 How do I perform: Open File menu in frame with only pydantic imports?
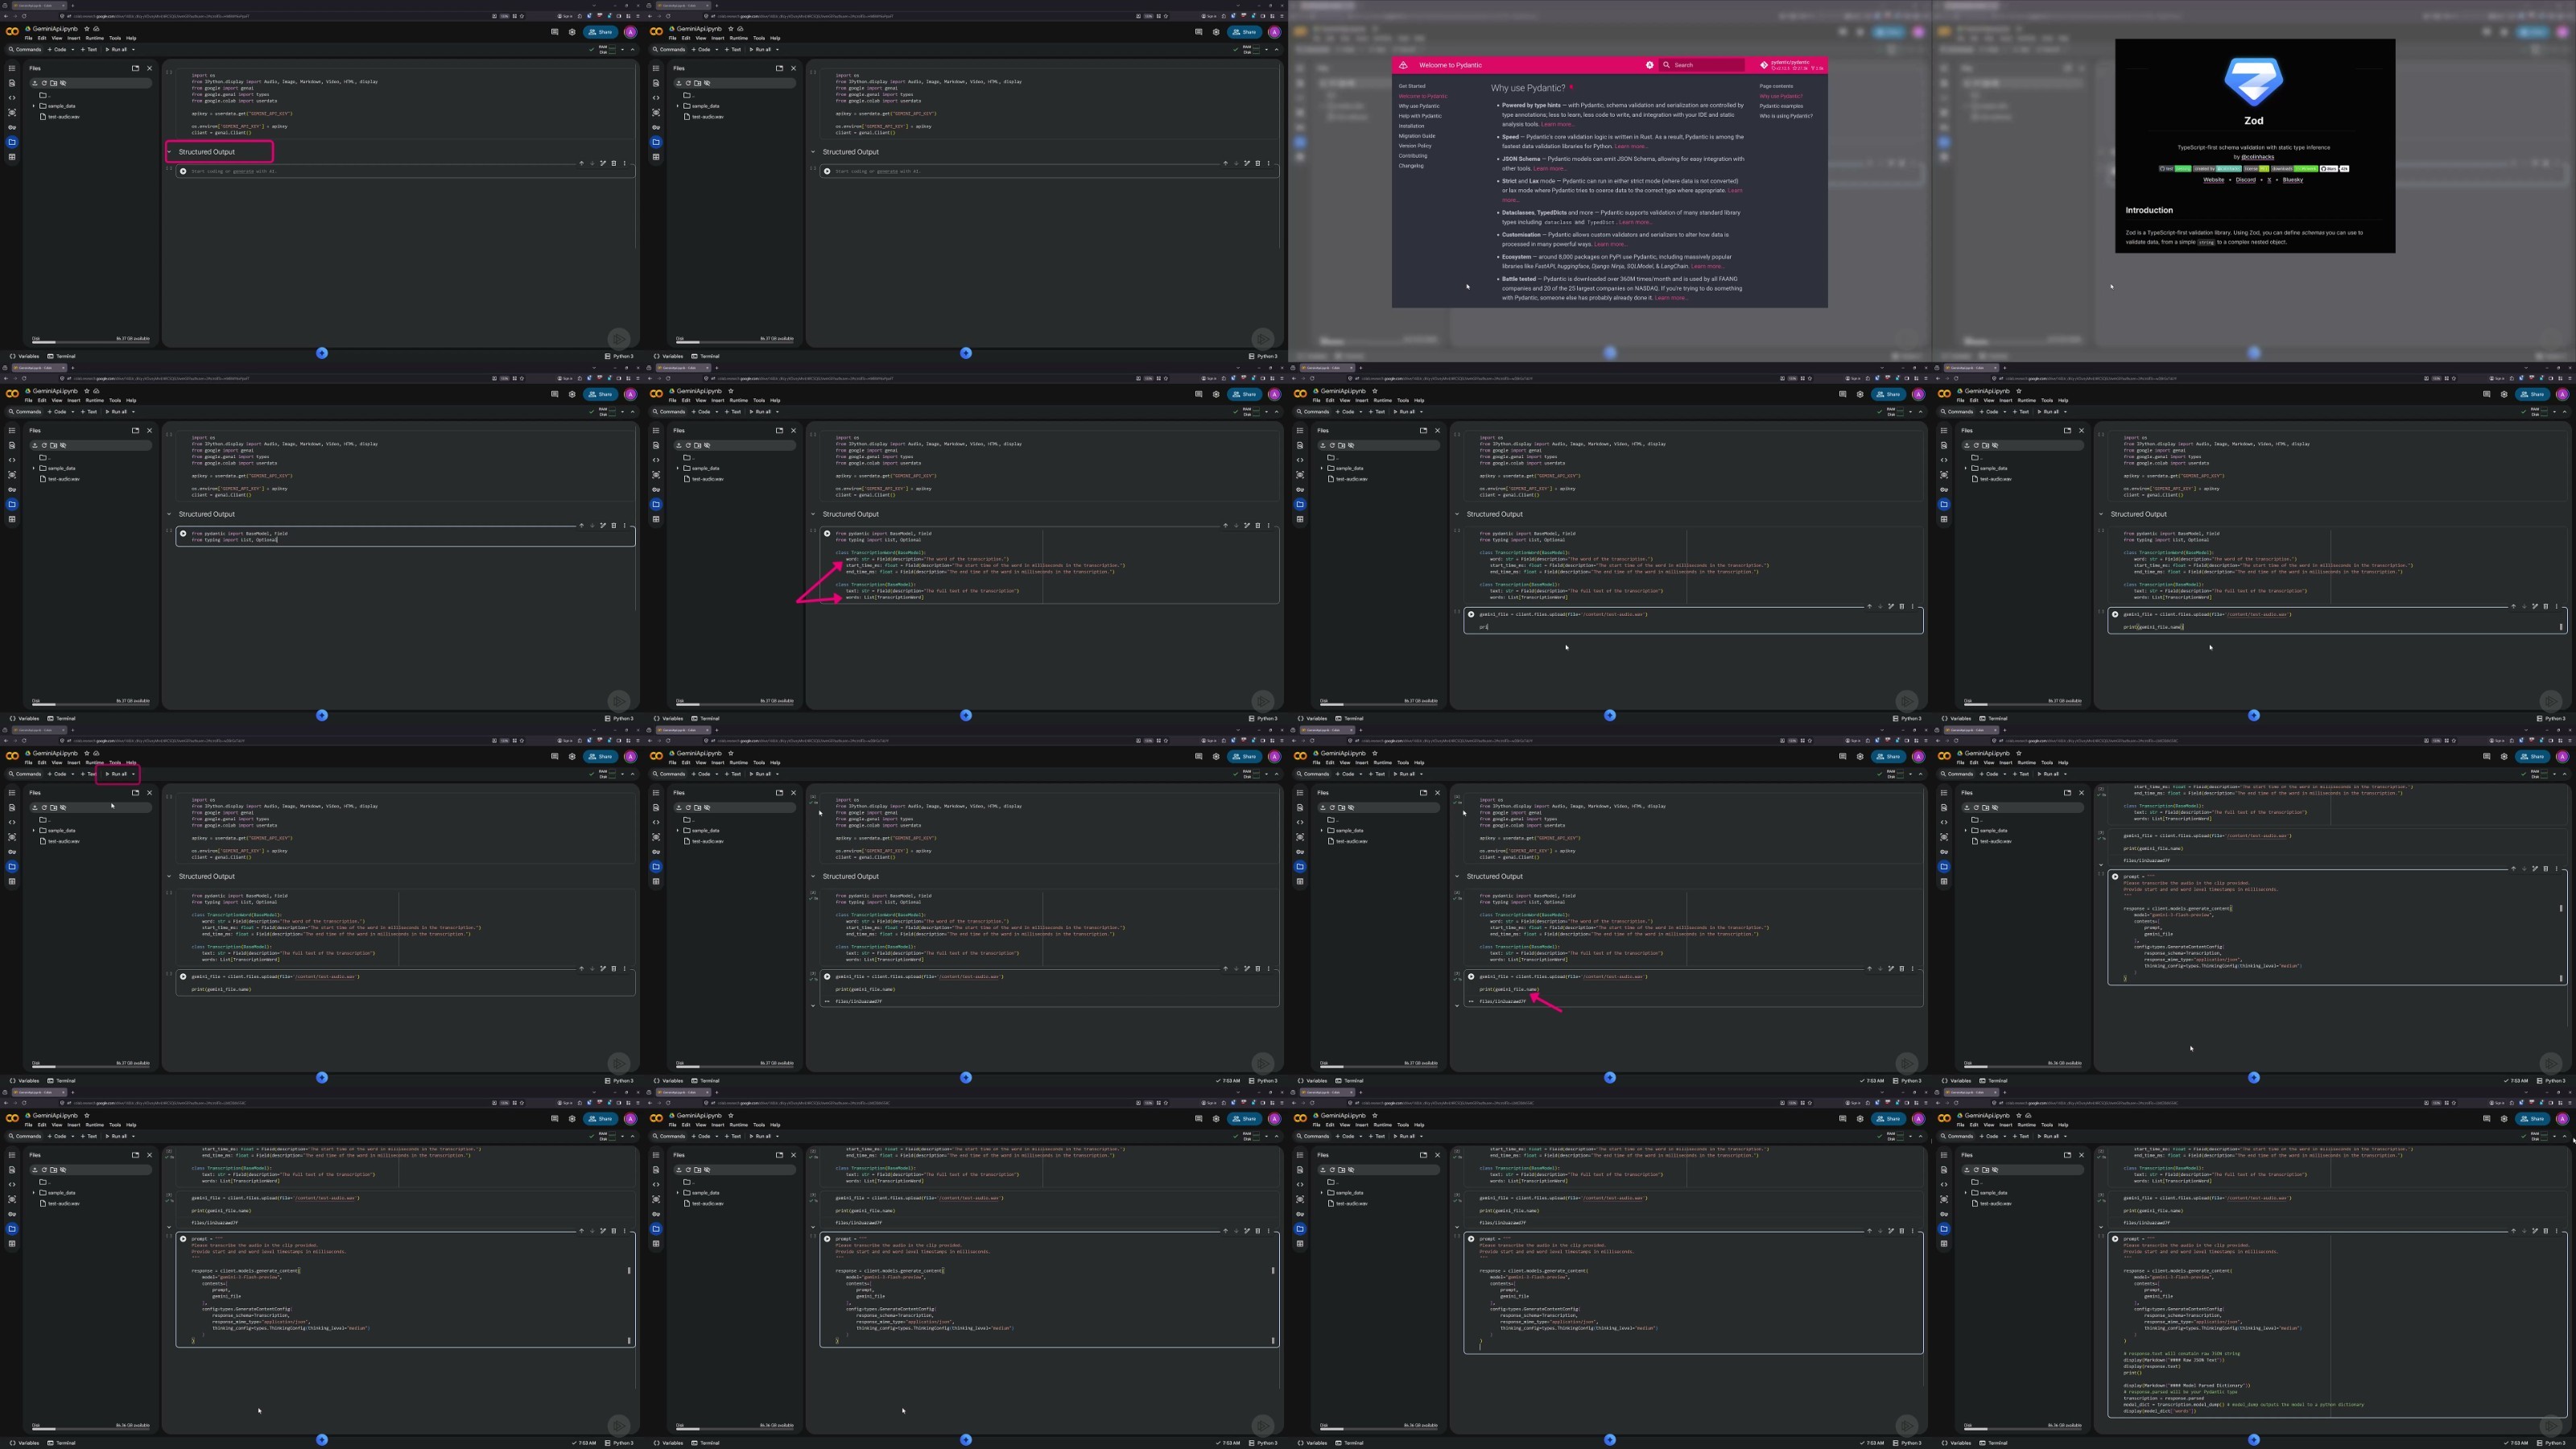[x=28, y=400]
